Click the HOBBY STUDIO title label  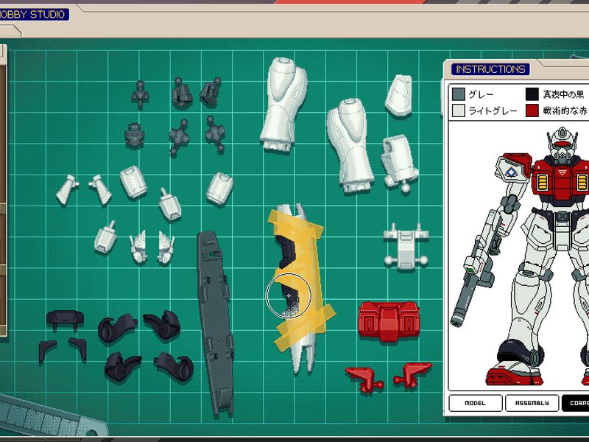tap(34, 14)
